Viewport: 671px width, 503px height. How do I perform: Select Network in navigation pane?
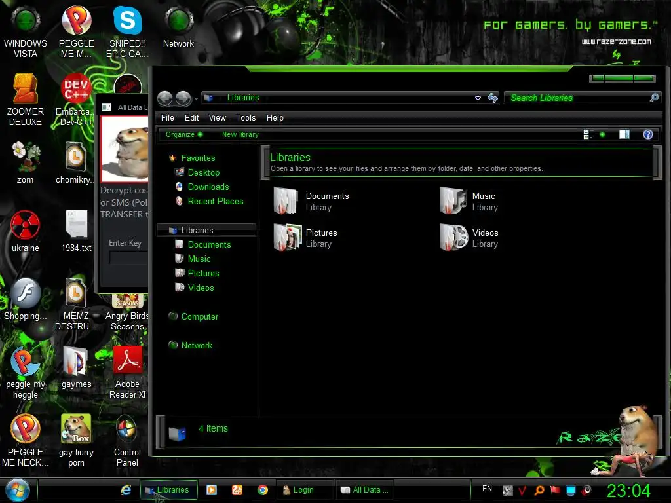(197, 345)
